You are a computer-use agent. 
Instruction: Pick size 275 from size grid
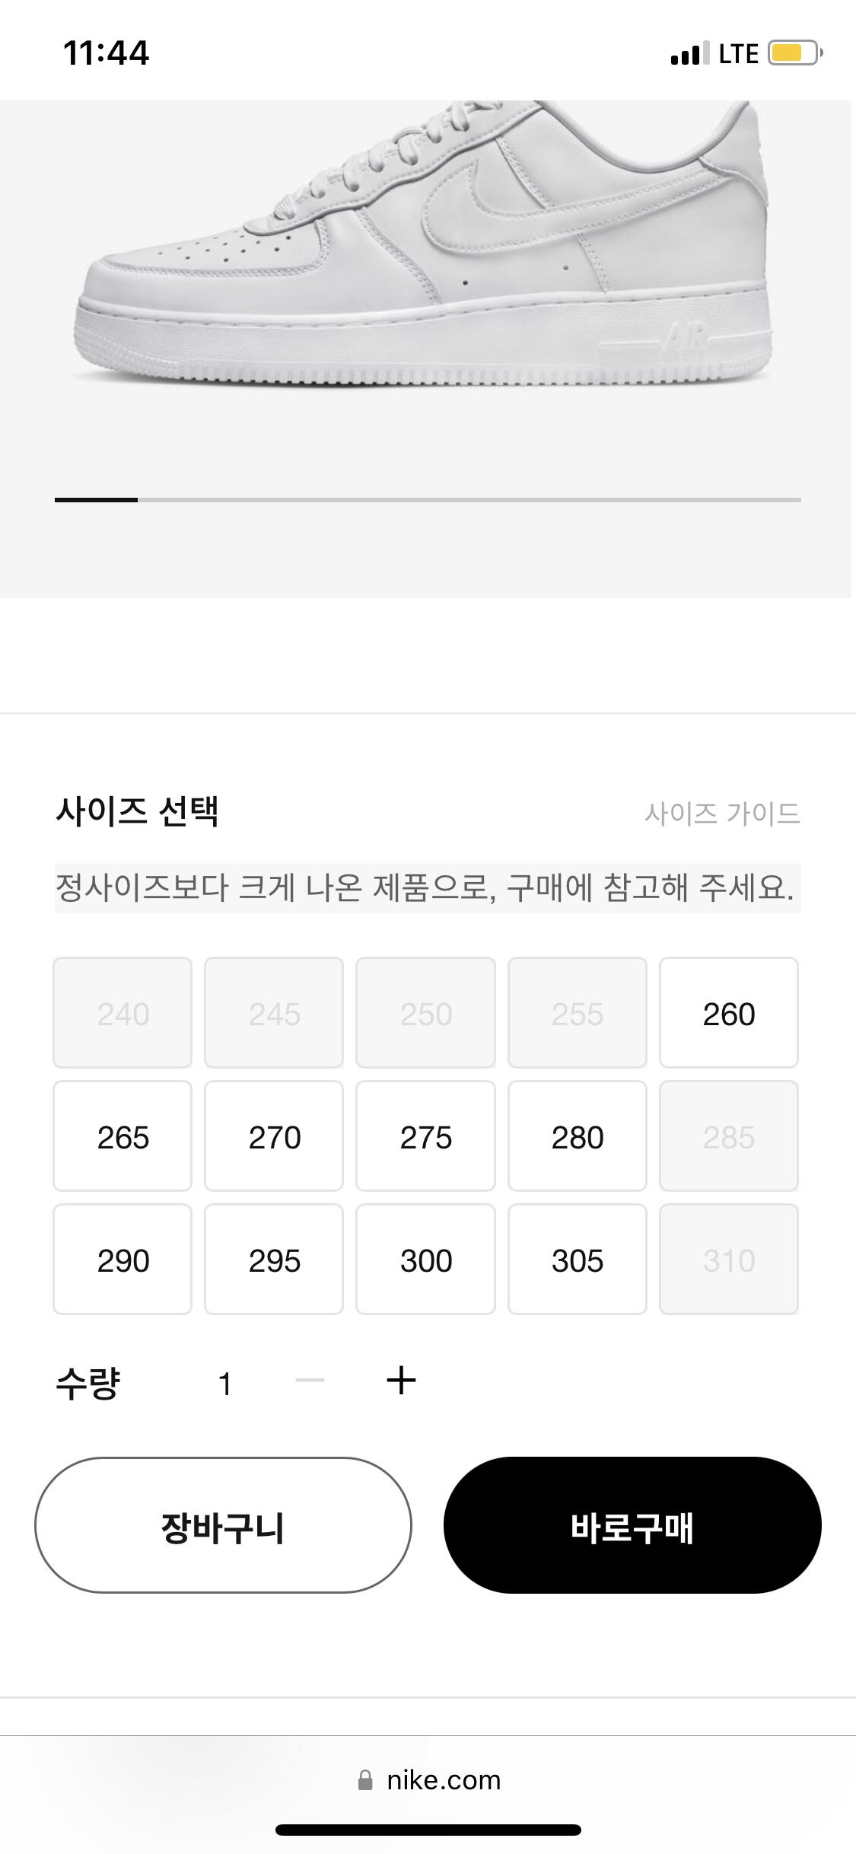(x=425, y=1136)
